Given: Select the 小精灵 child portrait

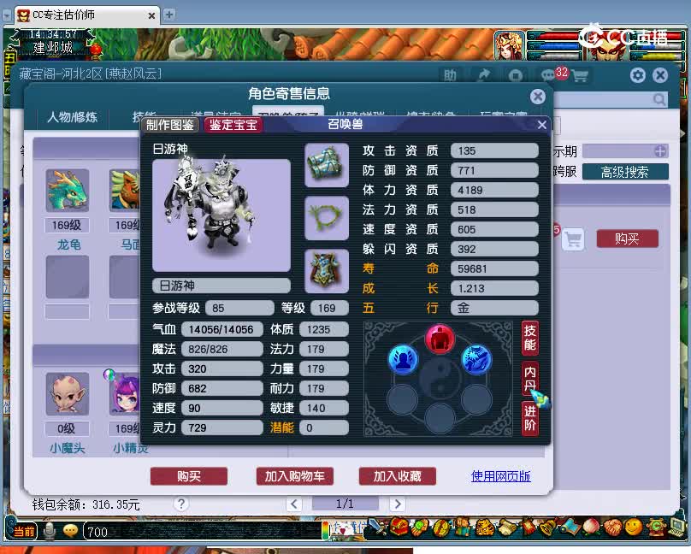Looking at the screenshot, I should (125, 393).
